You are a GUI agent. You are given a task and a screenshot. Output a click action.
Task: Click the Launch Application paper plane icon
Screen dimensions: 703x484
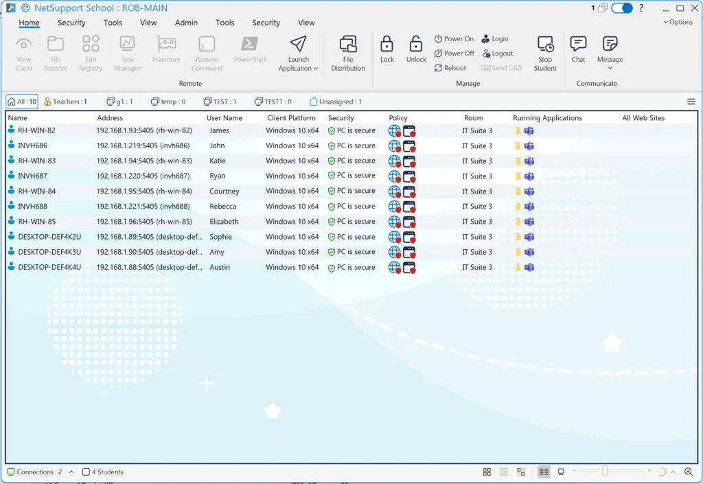[x=298, y=44]
